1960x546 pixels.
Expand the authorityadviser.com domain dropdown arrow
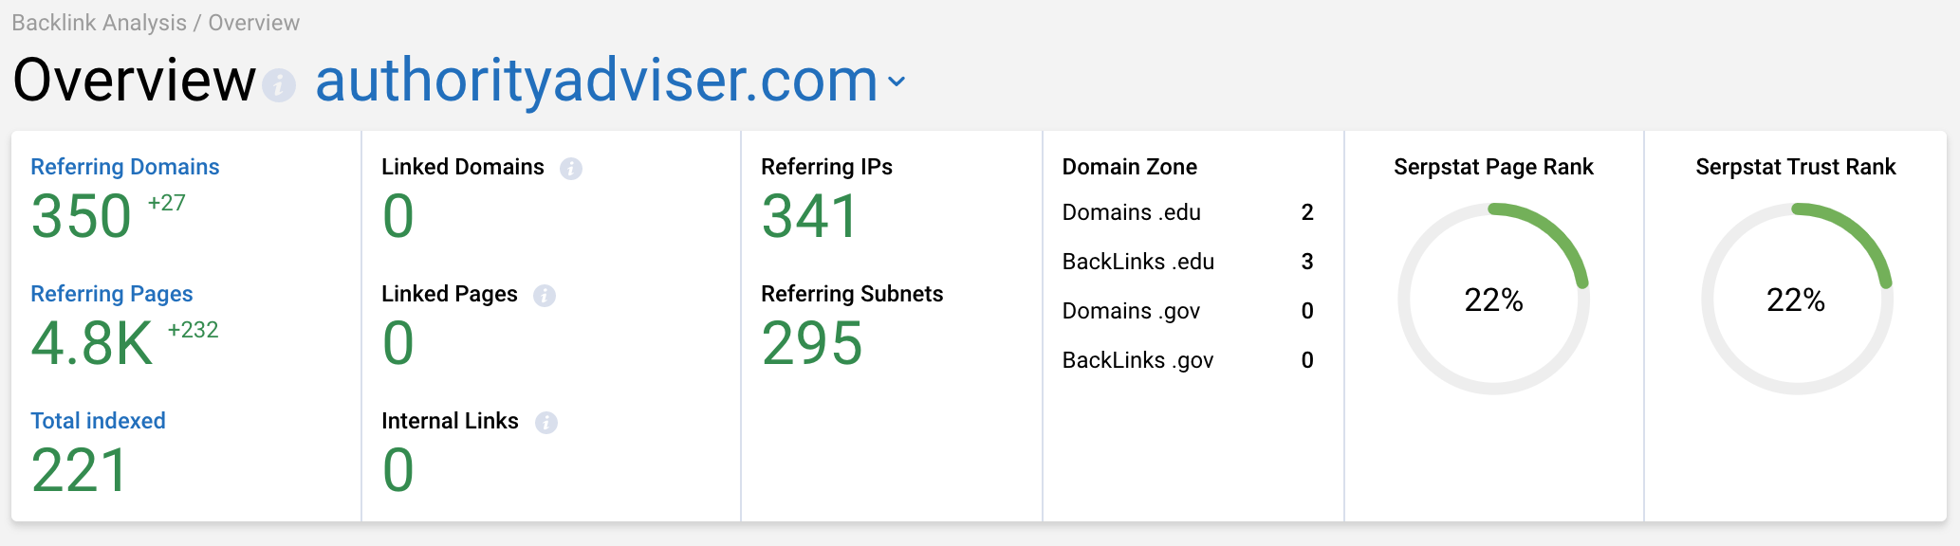pos(897,82)
